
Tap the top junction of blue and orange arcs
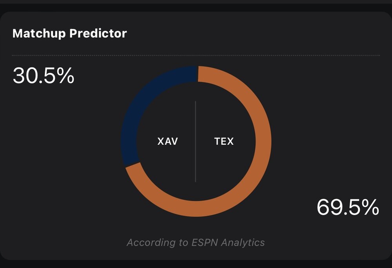(x=198, y=73)
